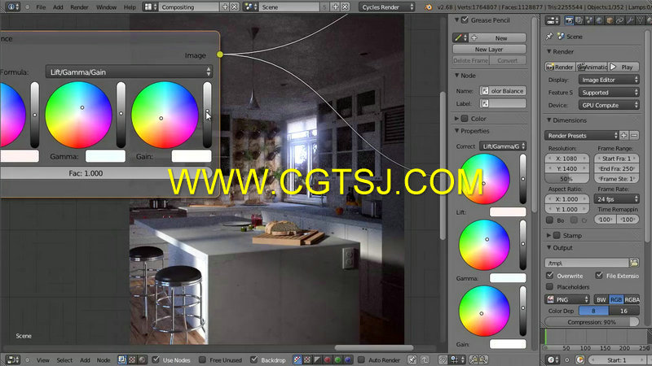Enable the Stamp panel checkbox
The height and width of the screenshot is (366, 652).
click(x=557, y=235)
